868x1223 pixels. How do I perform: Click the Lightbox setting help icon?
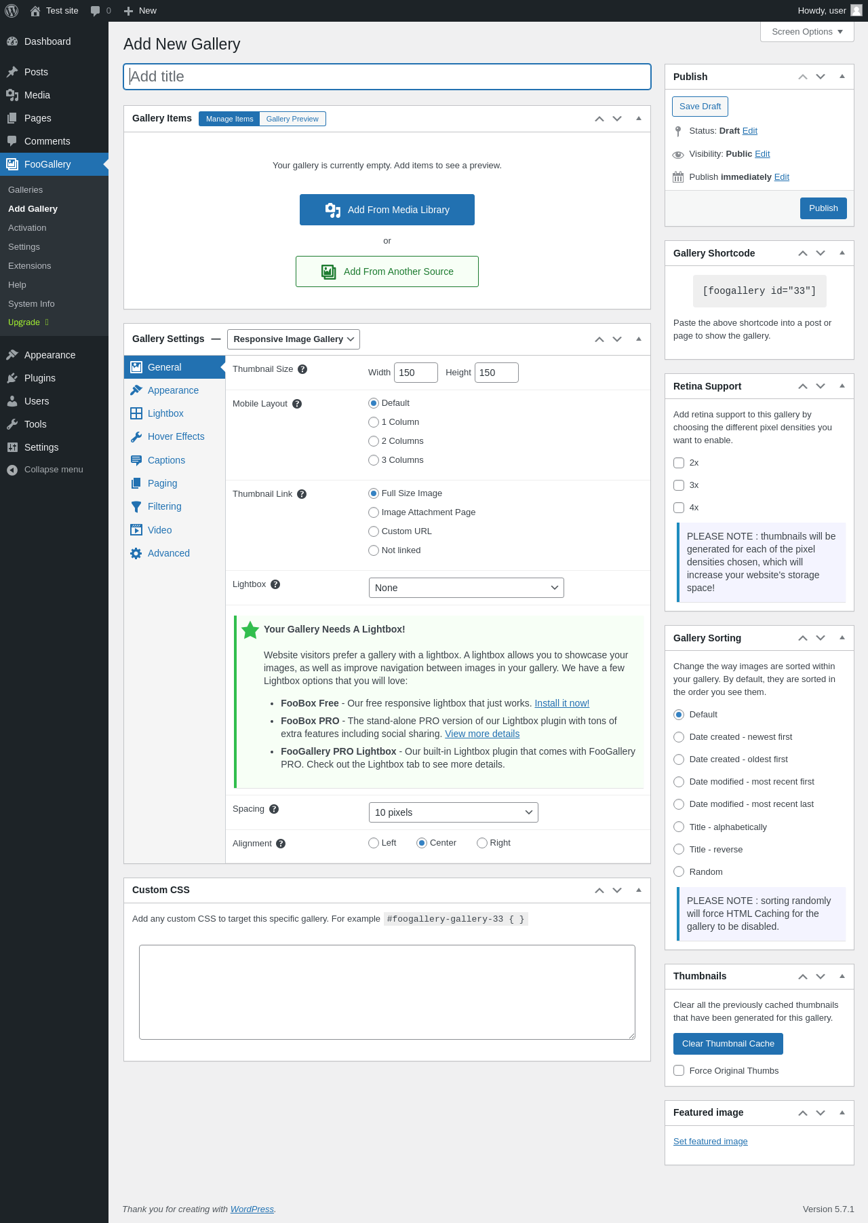pyautogui.click(x=275, y=584)
